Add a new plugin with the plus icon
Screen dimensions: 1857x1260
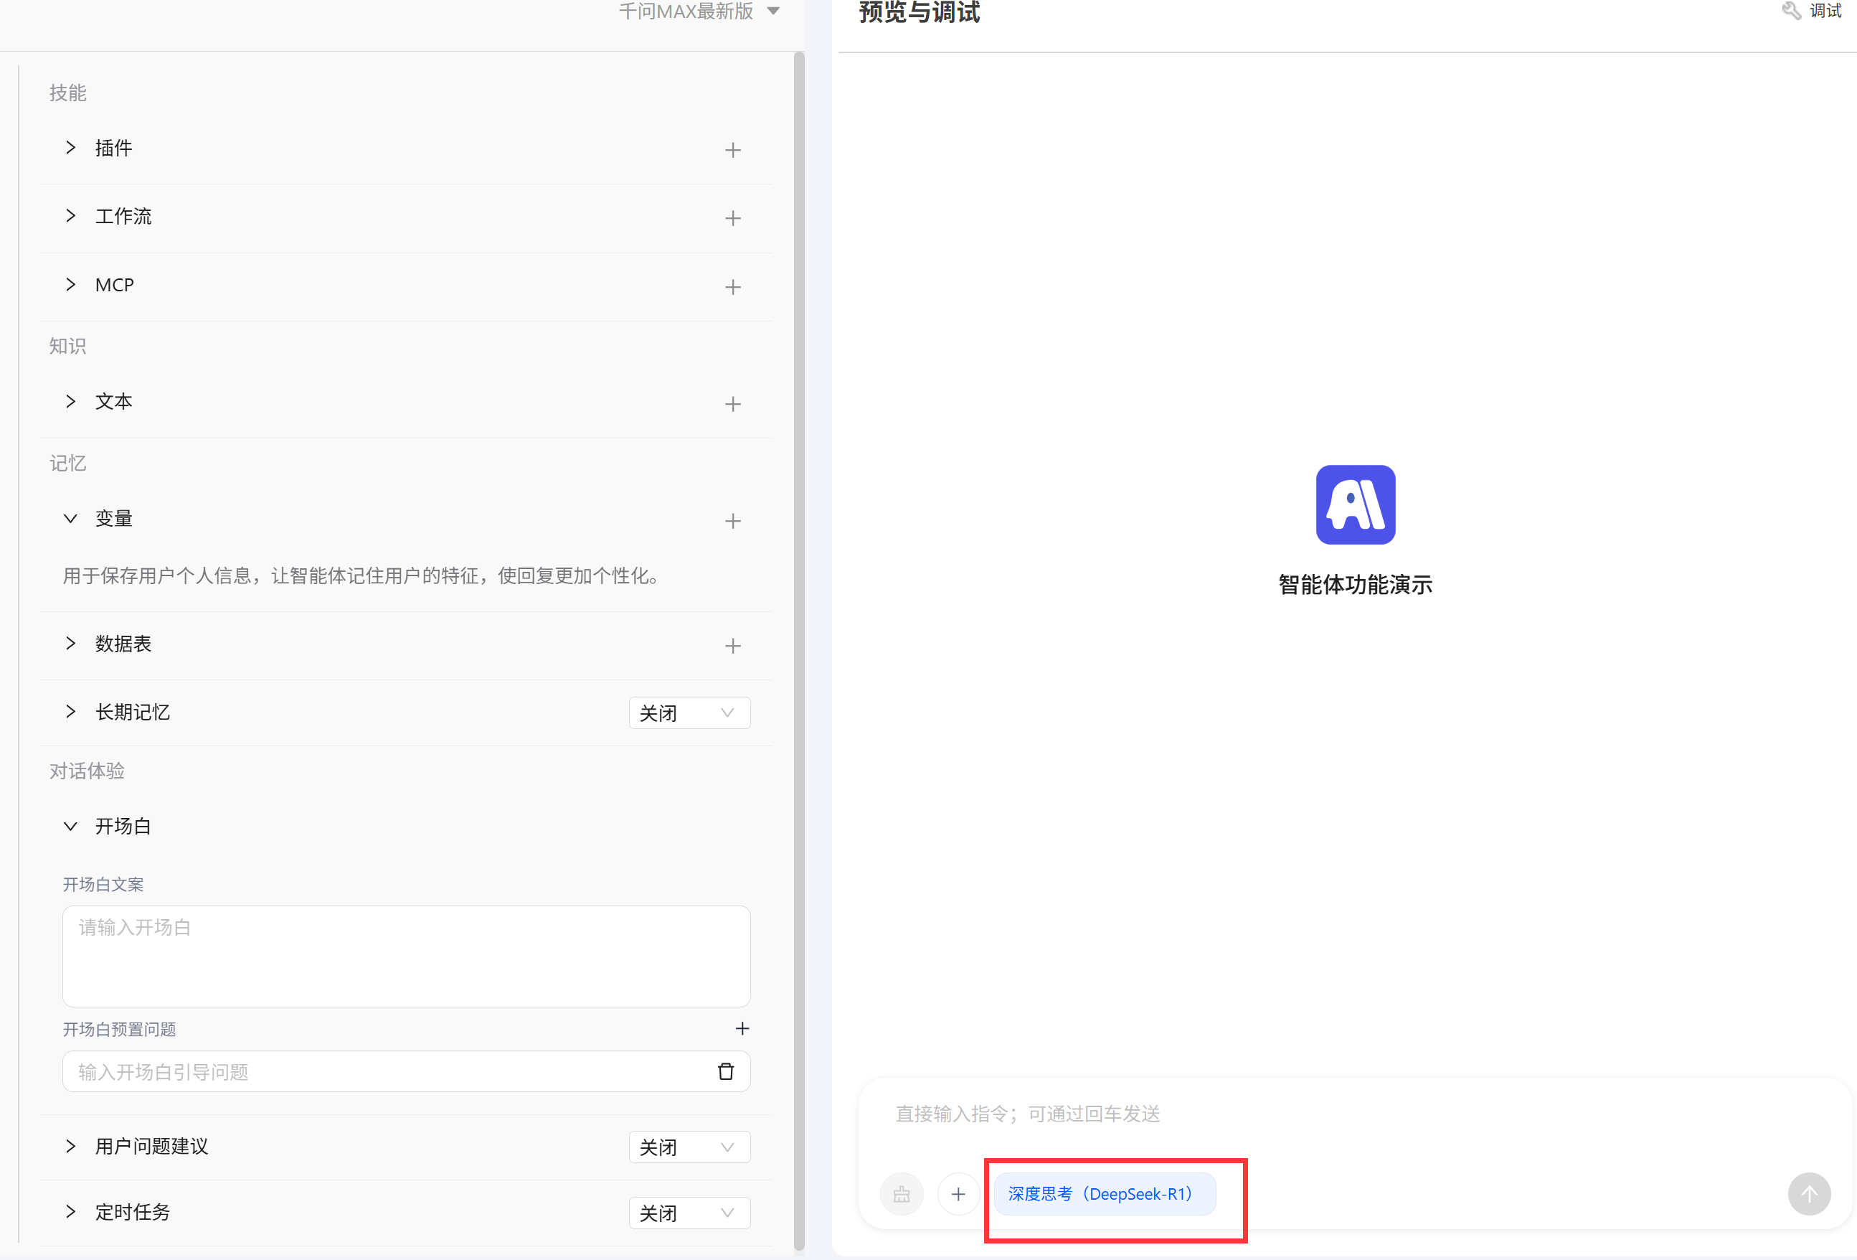733,150
